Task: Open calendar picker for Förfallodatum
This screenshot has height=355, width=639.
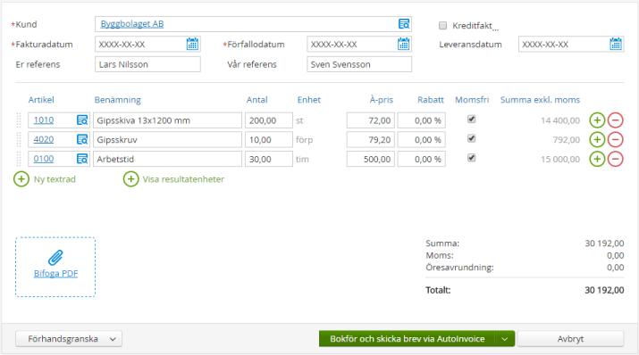Action: (403, 44)
